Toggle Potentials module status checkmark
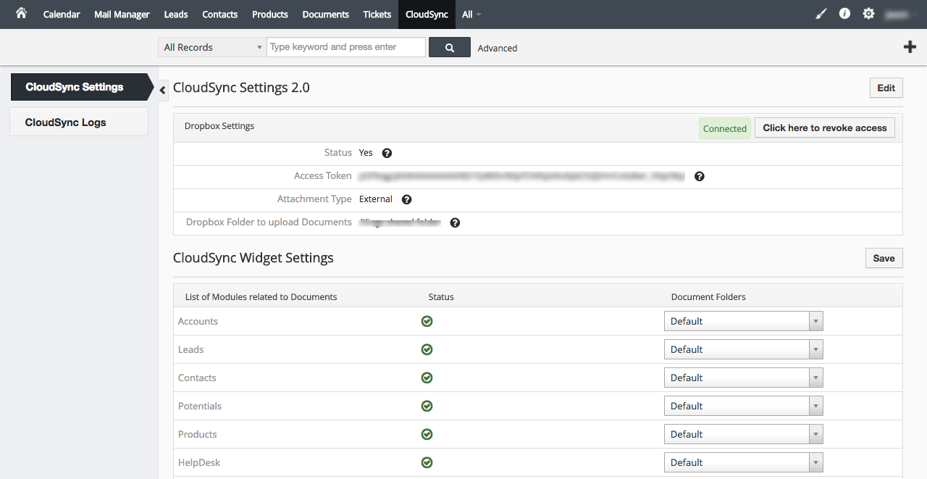 click(x=427, y=406)
